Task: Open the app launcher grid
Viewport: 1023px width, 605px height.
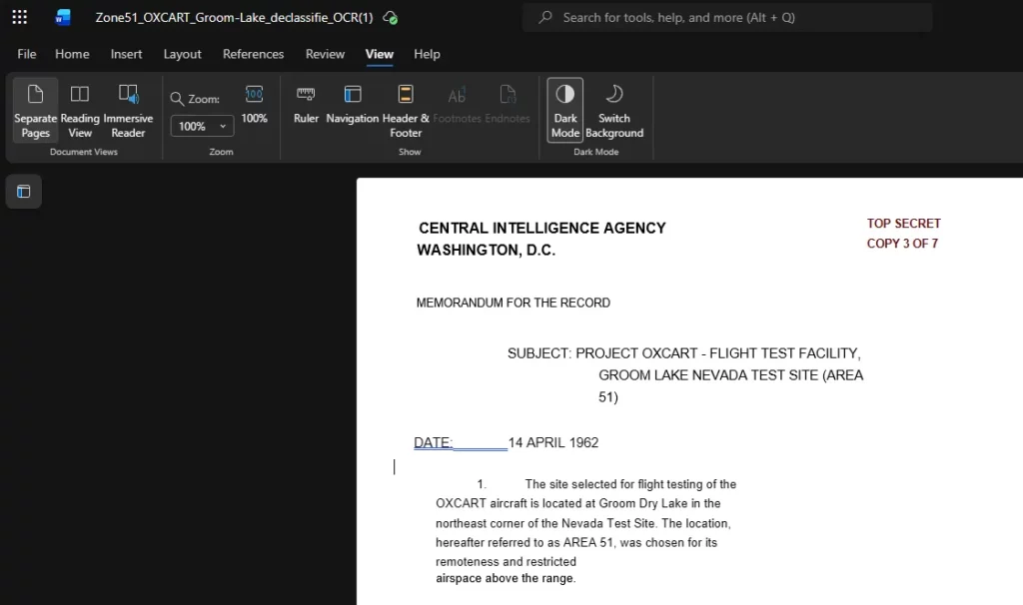Action: tap(20, 17)
